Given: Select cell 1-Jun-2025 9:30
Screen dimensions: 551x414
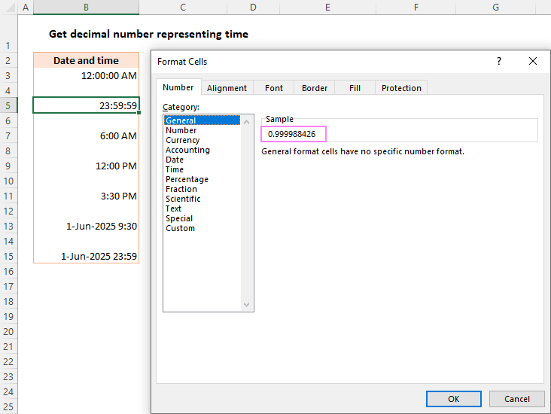Looking at the screenshot, I should 86,226.
